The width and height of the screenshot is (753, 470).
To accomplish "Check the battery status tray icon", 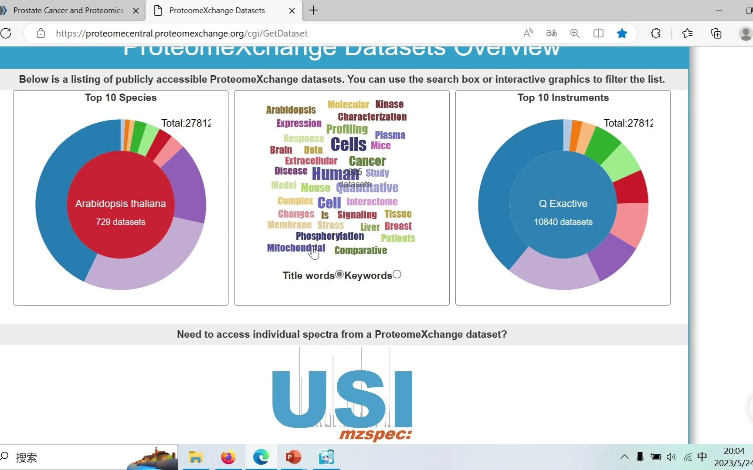I will (655, 457).
